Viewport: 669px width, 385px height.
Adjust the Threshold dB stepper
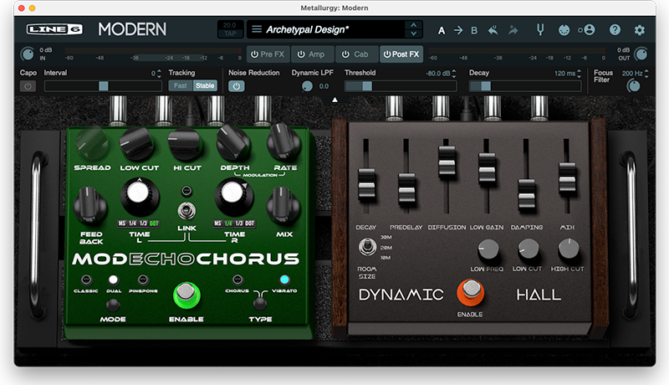pyautogui.click(x=453, y=74)
